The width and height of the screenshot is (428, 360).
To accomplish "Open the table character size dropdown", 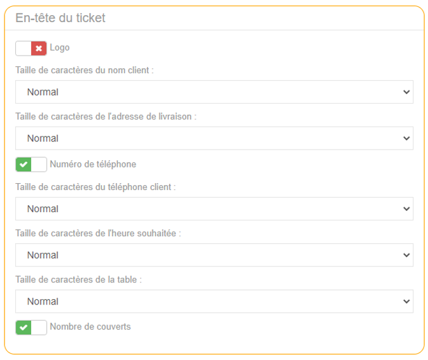I will click(214, 301).
